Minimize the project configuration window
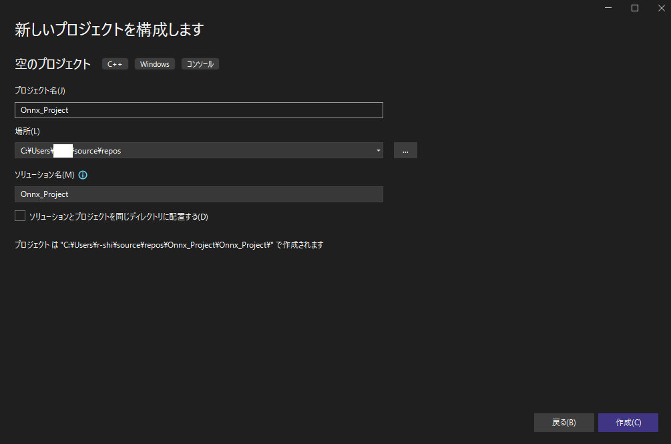 coord(608,8)
